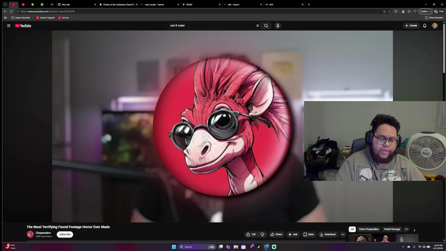The width and height of the screenshot is (446, 251).
Task: Open the Windows Start menu
Action: (174, 247)
